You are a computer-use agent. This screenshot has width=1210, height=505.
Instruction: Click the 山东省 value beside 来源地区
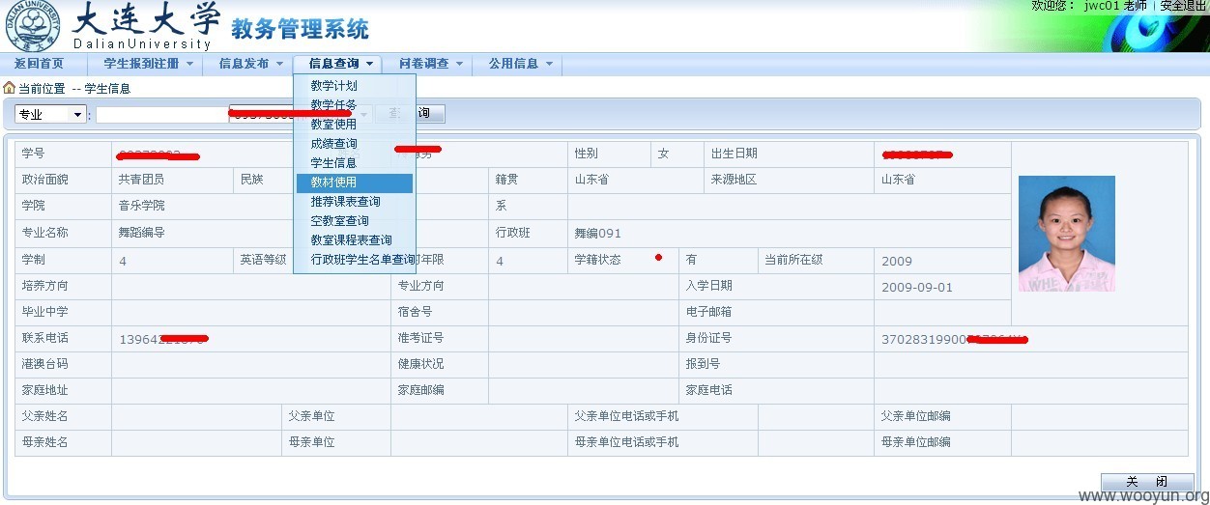point(899,180)
